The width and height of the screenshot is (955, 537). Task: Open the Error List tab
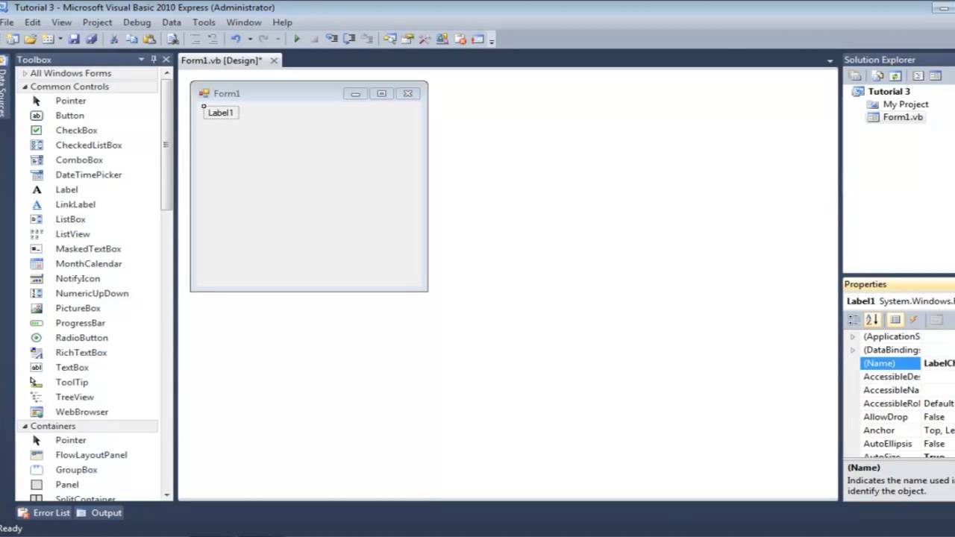pos(44,513)
